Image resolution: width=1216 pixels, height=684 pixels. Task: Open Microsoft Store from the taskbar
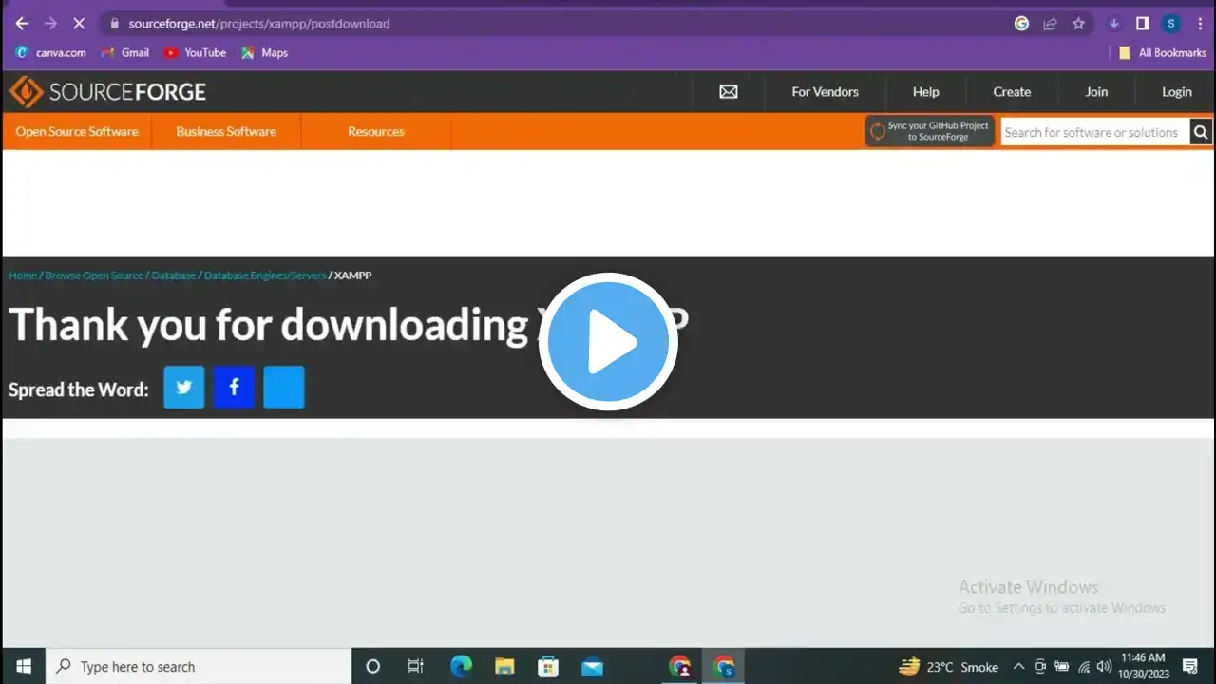548,666
